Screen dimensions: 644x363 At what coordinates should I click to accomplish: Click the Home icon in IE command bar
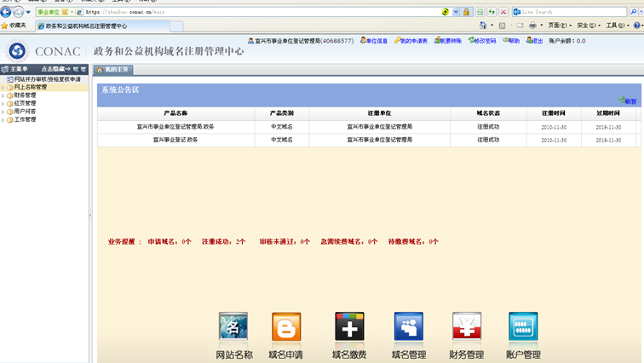483,26
